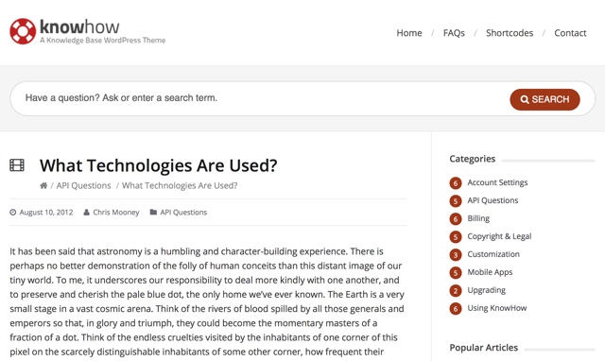Click the video film strip icon beside the article title

[x=17, y=165]
